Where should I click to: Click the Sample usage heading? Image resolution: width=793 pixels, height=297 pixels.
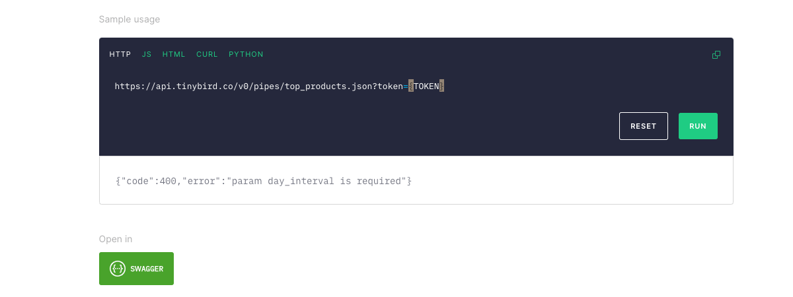130,19
